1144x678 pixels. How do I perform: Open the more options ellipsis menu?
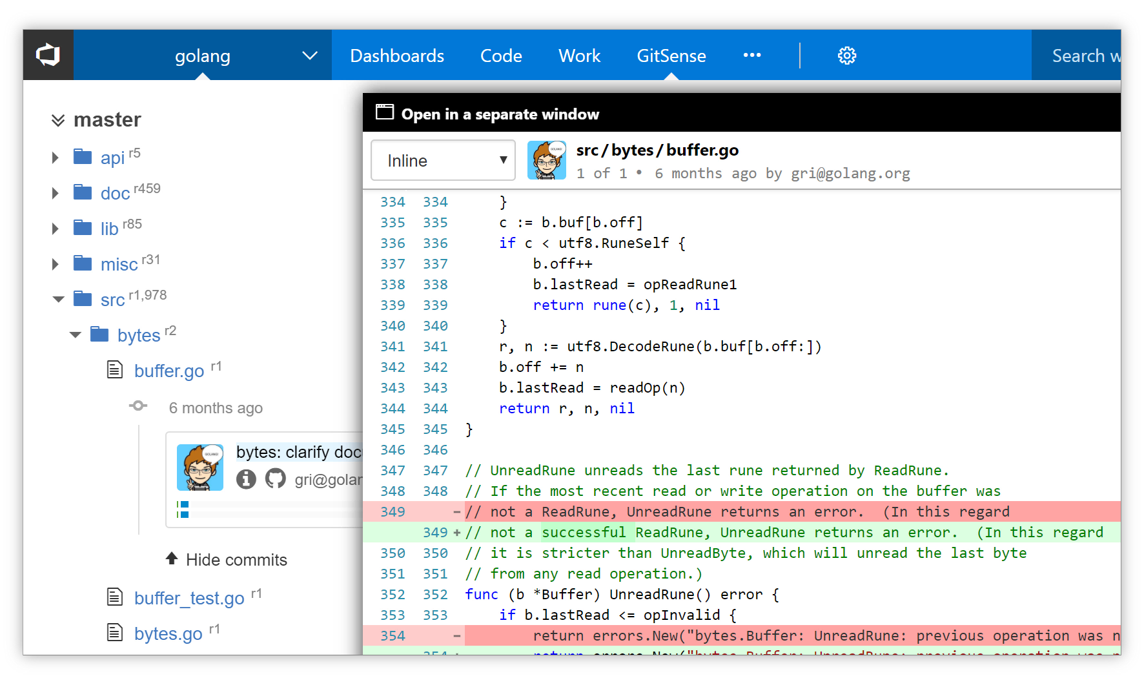[x=752, y=55]
